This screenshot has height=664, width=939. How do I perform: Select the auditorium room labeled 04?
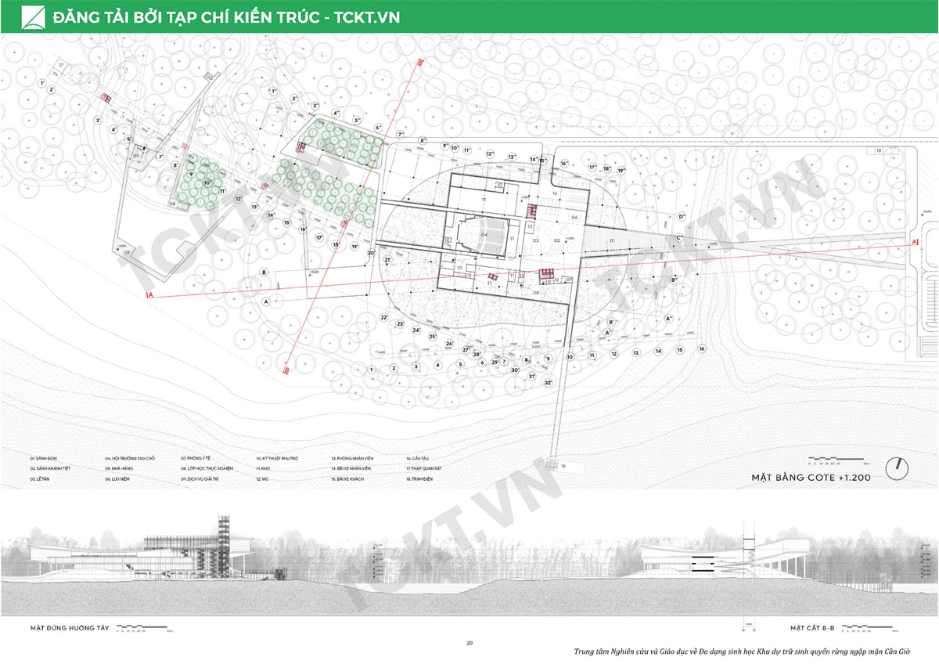484,234
